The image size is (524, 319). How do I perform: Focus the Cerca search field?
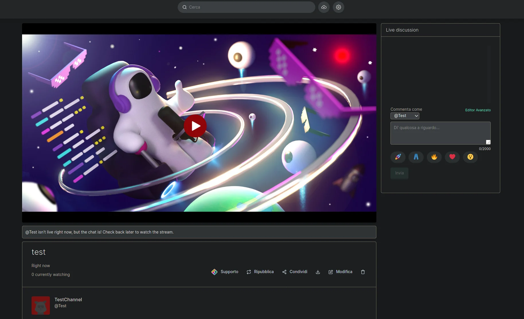coord(247,7)
